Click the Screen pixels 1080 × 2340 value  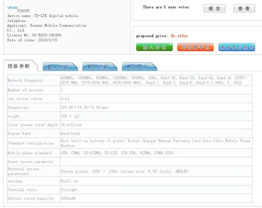pyautogui.click(x=124, y=171)
